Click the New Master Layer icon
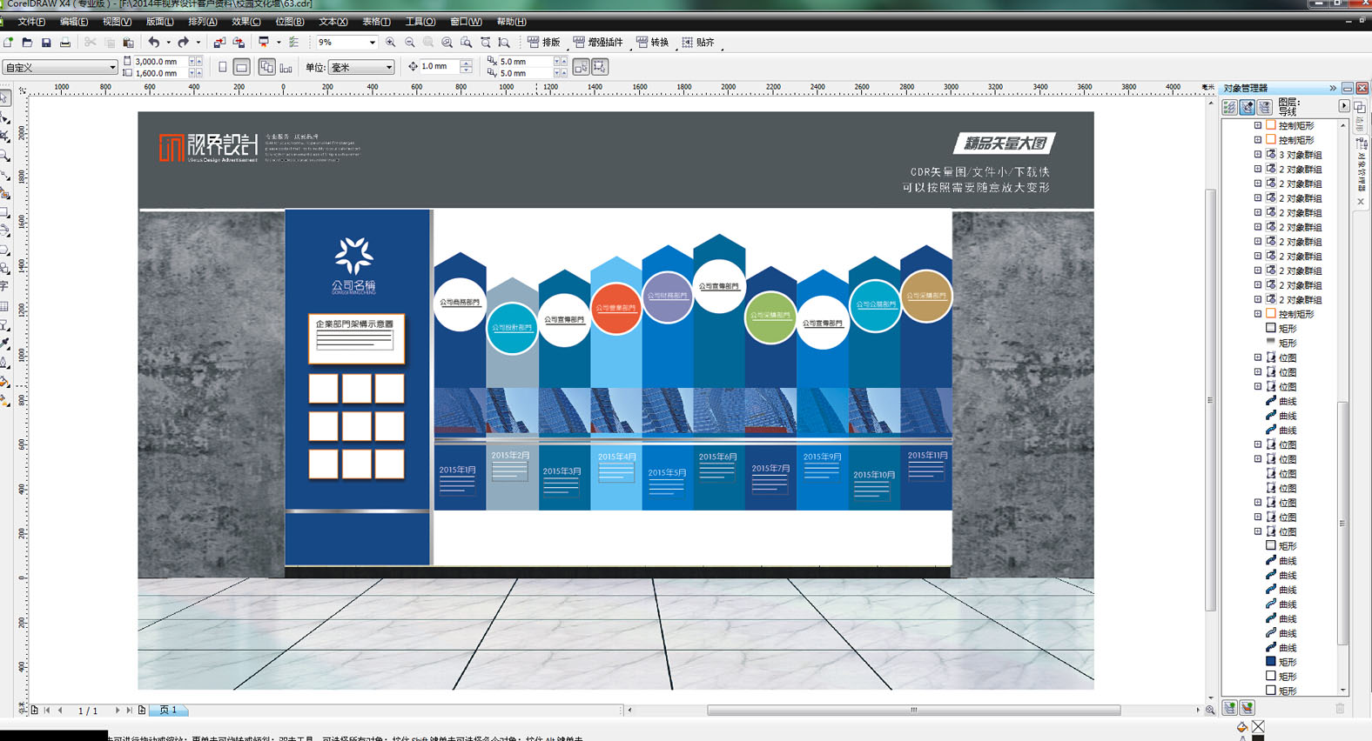 pyautogui.click(x=1247, y=708)
